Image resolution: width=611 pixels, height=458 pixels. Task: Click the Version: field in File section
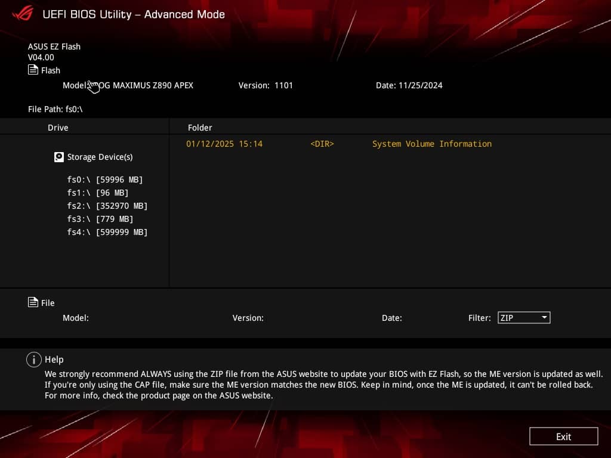pyautogui.click(x=248, y=318)
